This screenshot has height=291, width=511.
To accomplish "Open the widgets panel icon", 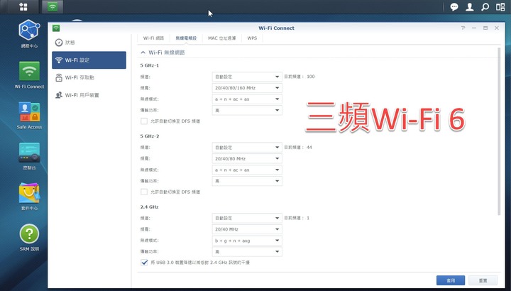I will [x=500, y=7].
